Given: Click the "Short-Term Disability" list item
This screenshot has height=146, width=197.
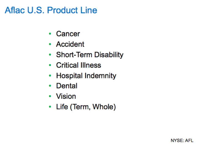Looking at the screenshot, I should [90, 55].
